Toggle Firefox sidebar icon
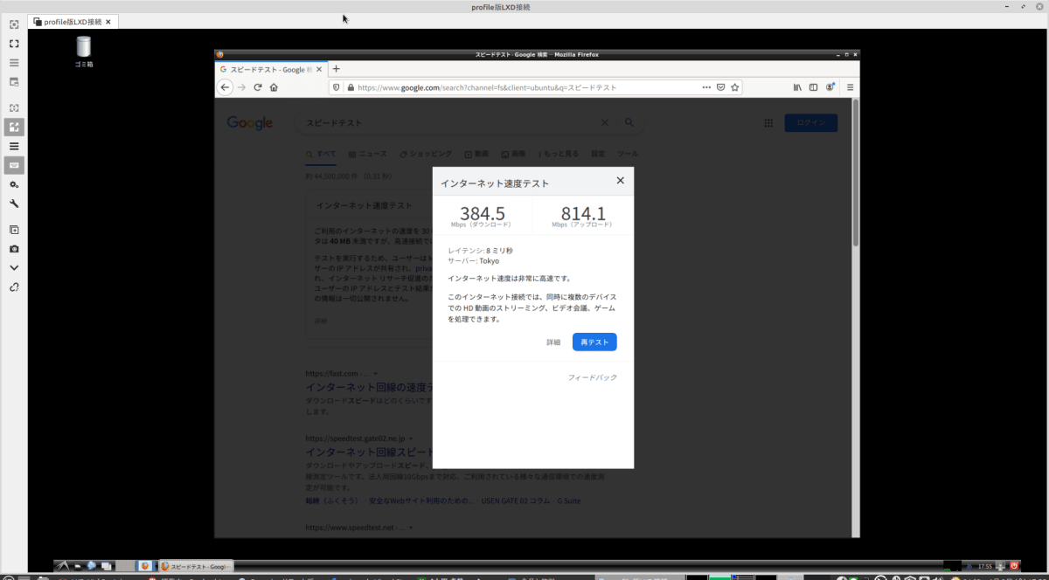 (x=814, y=87)
